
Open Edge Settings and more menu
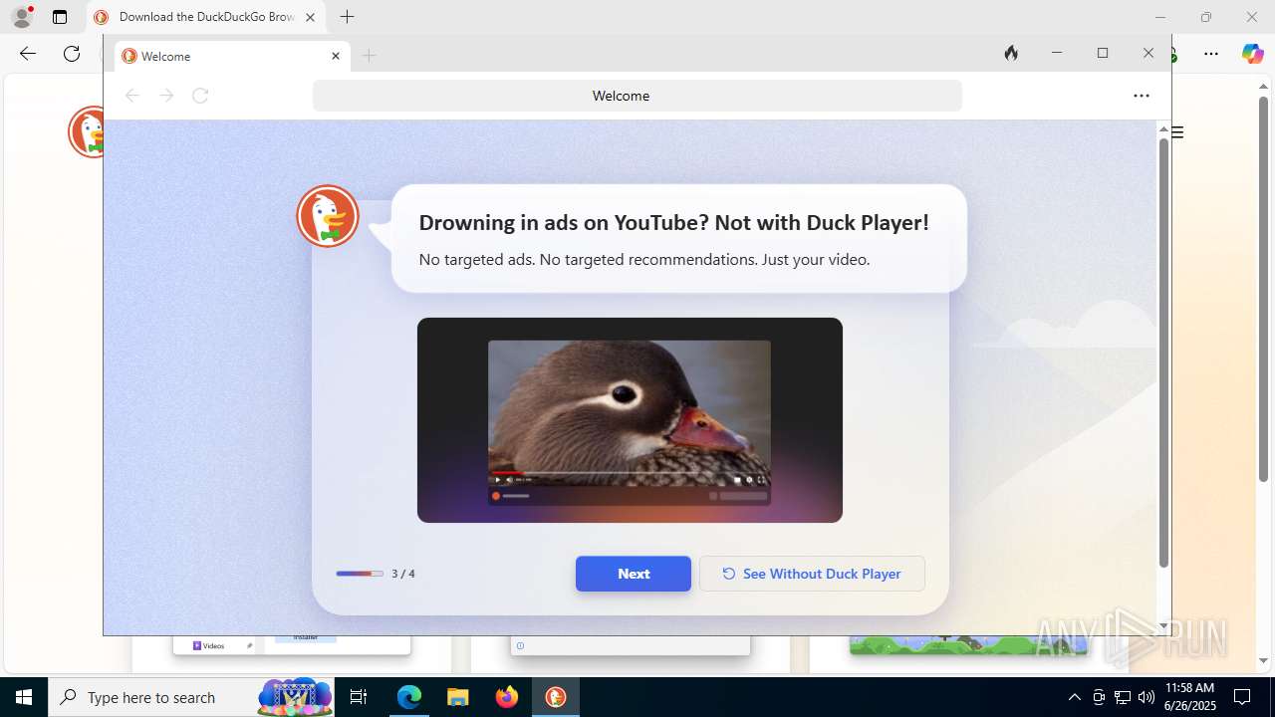point(1211,54)
